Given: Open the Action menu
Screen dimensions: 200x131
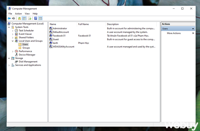Looking at the screenshot, I should click(x=18, y=14).
